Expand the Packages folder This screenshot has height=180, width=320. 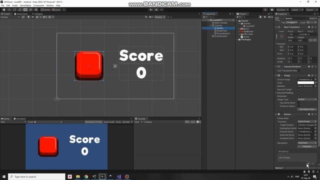[237, 39]
